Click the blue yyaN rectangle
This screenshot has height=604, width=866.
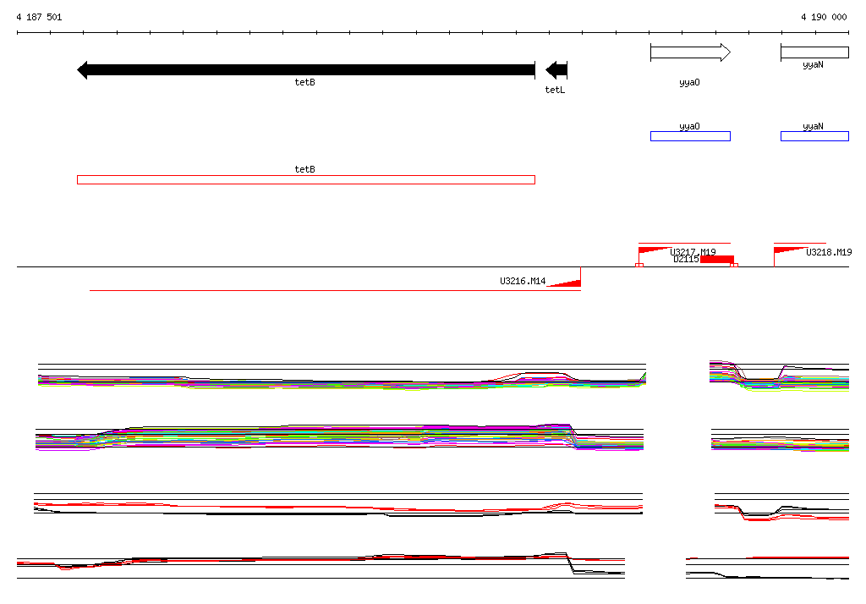[814, 136]
